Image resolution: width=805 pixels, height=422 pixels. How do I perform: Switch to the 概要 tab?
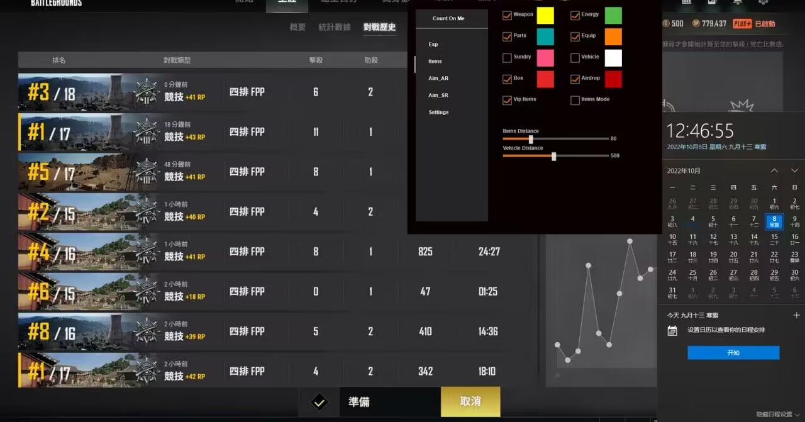pos(297,27)
